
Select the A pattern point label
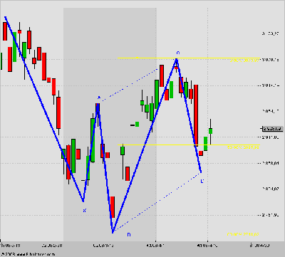click(x=99, y=98)
